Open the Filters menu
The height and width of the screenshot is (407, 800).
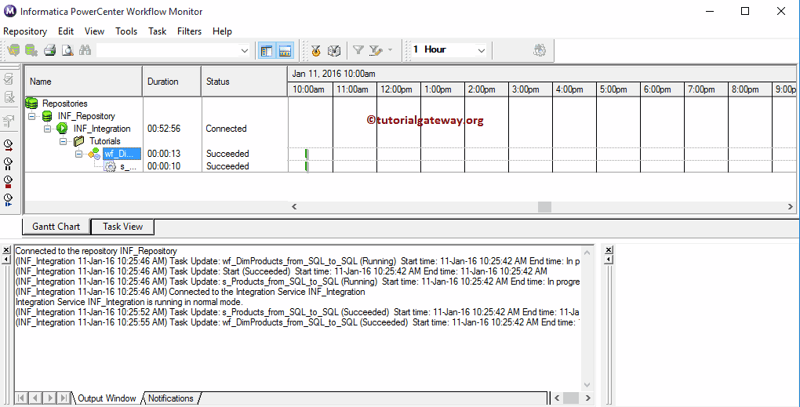click(189, 31)
